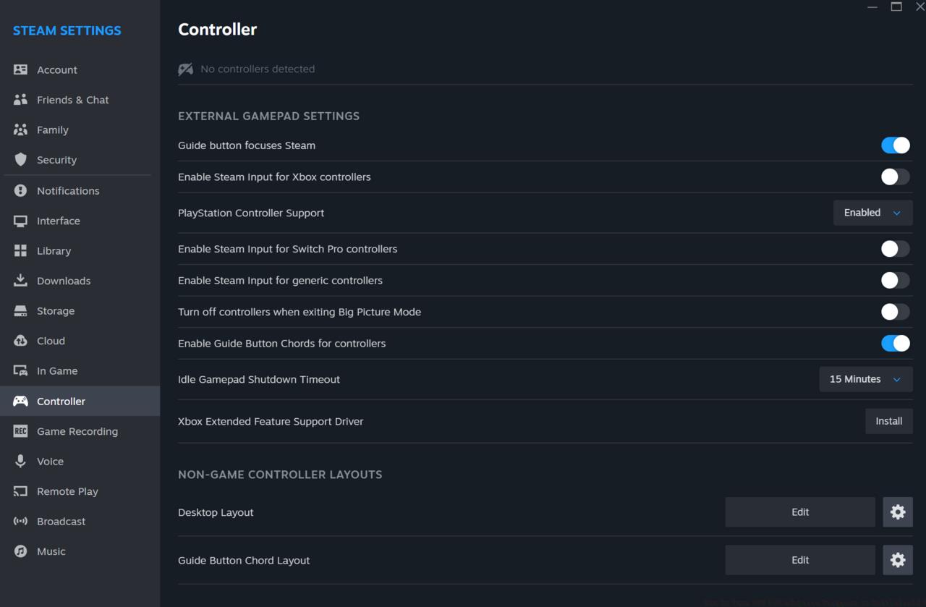Click the Cloud icon in sidebar
Viewport: 926px width, 607px height.
[x=20, y=341]
